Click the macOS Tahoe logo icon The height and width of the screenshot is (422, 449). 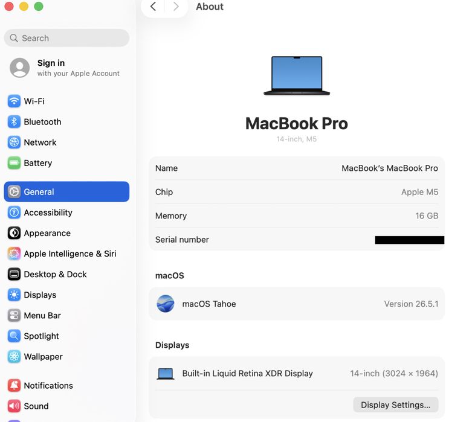coord(166,304)
